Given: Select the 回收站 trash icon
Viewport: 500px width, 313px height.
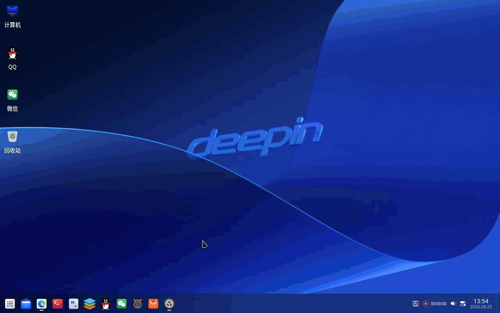Looking at the screenshot, I should point(12,142).
